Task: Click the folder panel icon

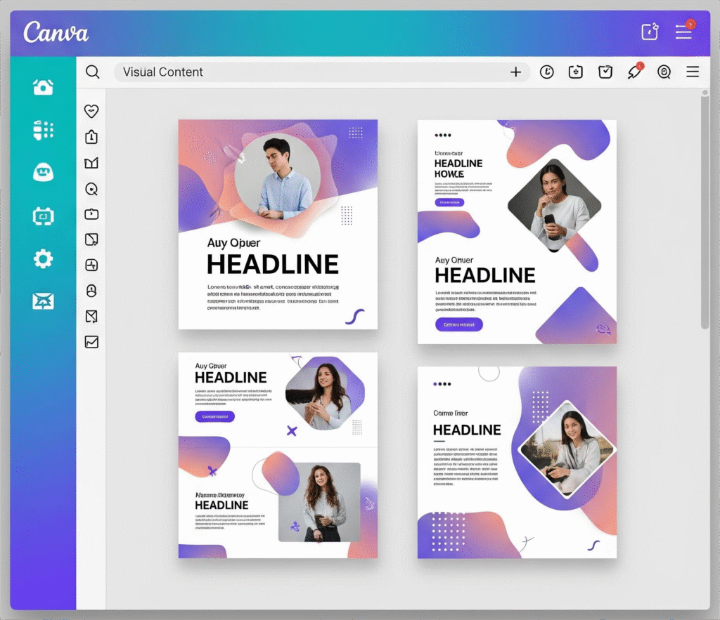Action: coord(91,214)
